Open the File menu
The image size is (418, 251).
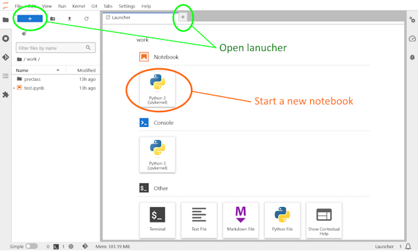[x=18, y=6]
